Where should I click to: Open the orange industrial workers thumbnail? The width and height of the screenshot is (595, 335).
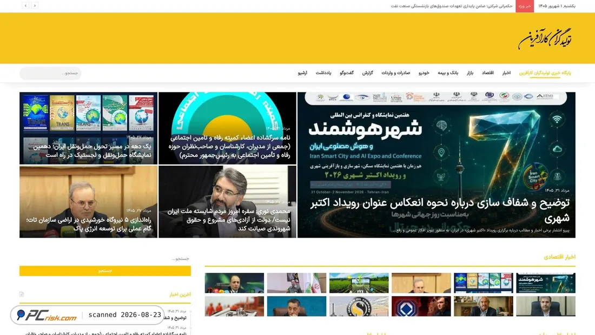tap(235, 306)
